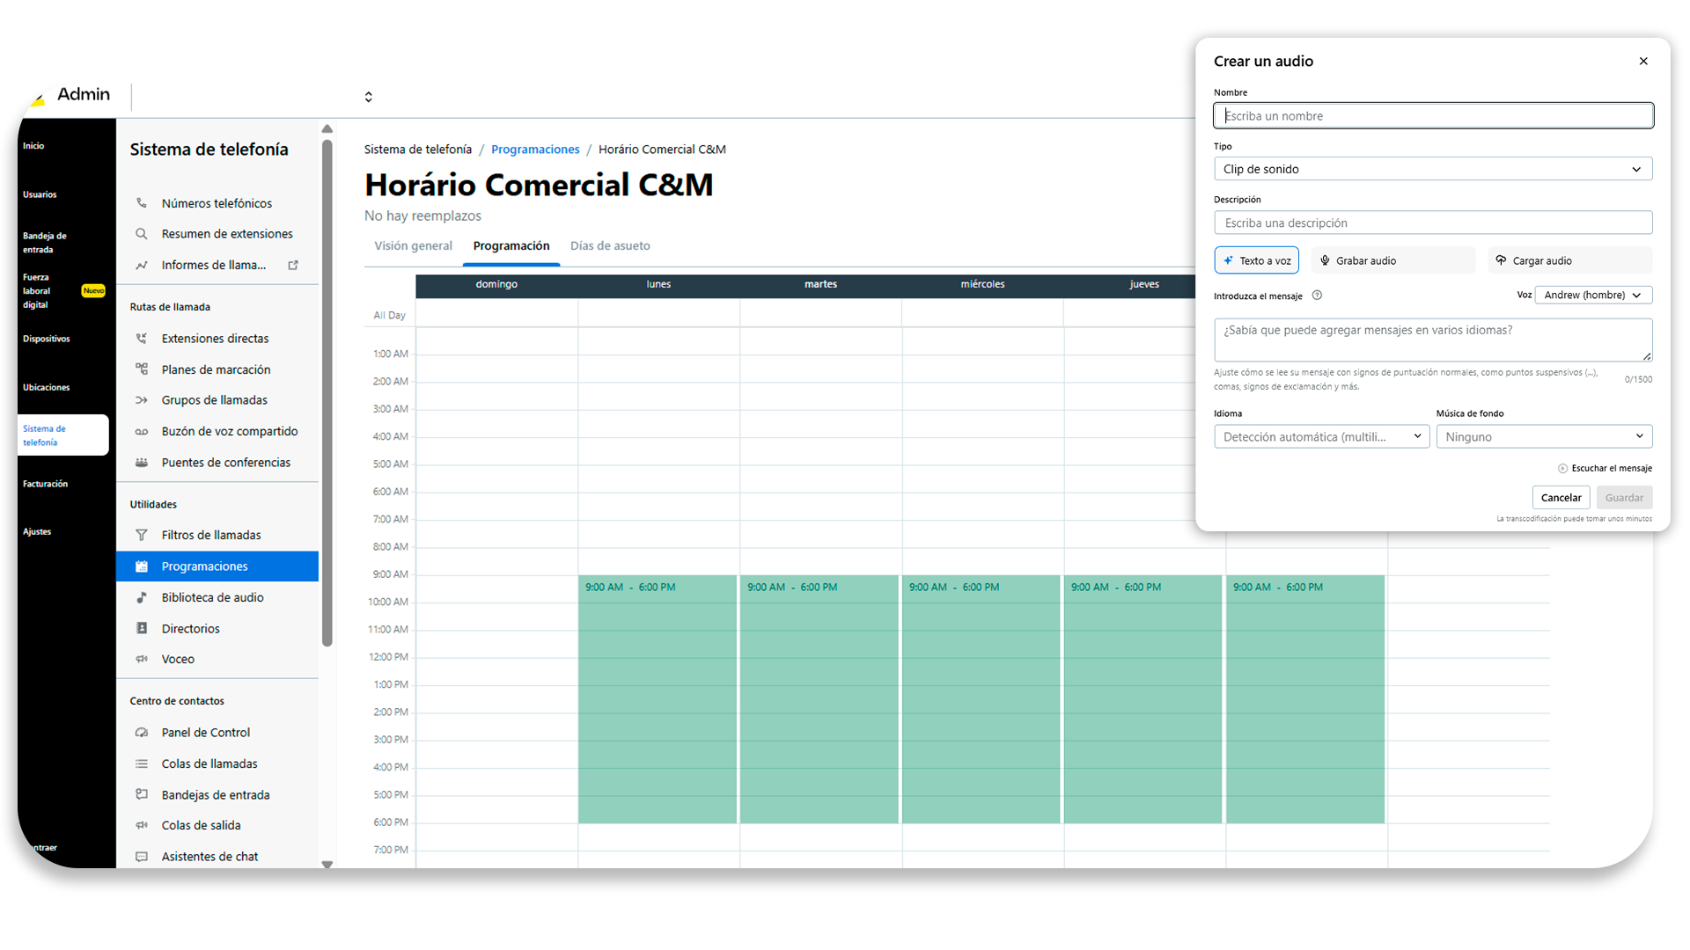Screen dimensions: 1690x950
Task: Click the Buzón de voz compartido icon
Action: tap(141, 432)
